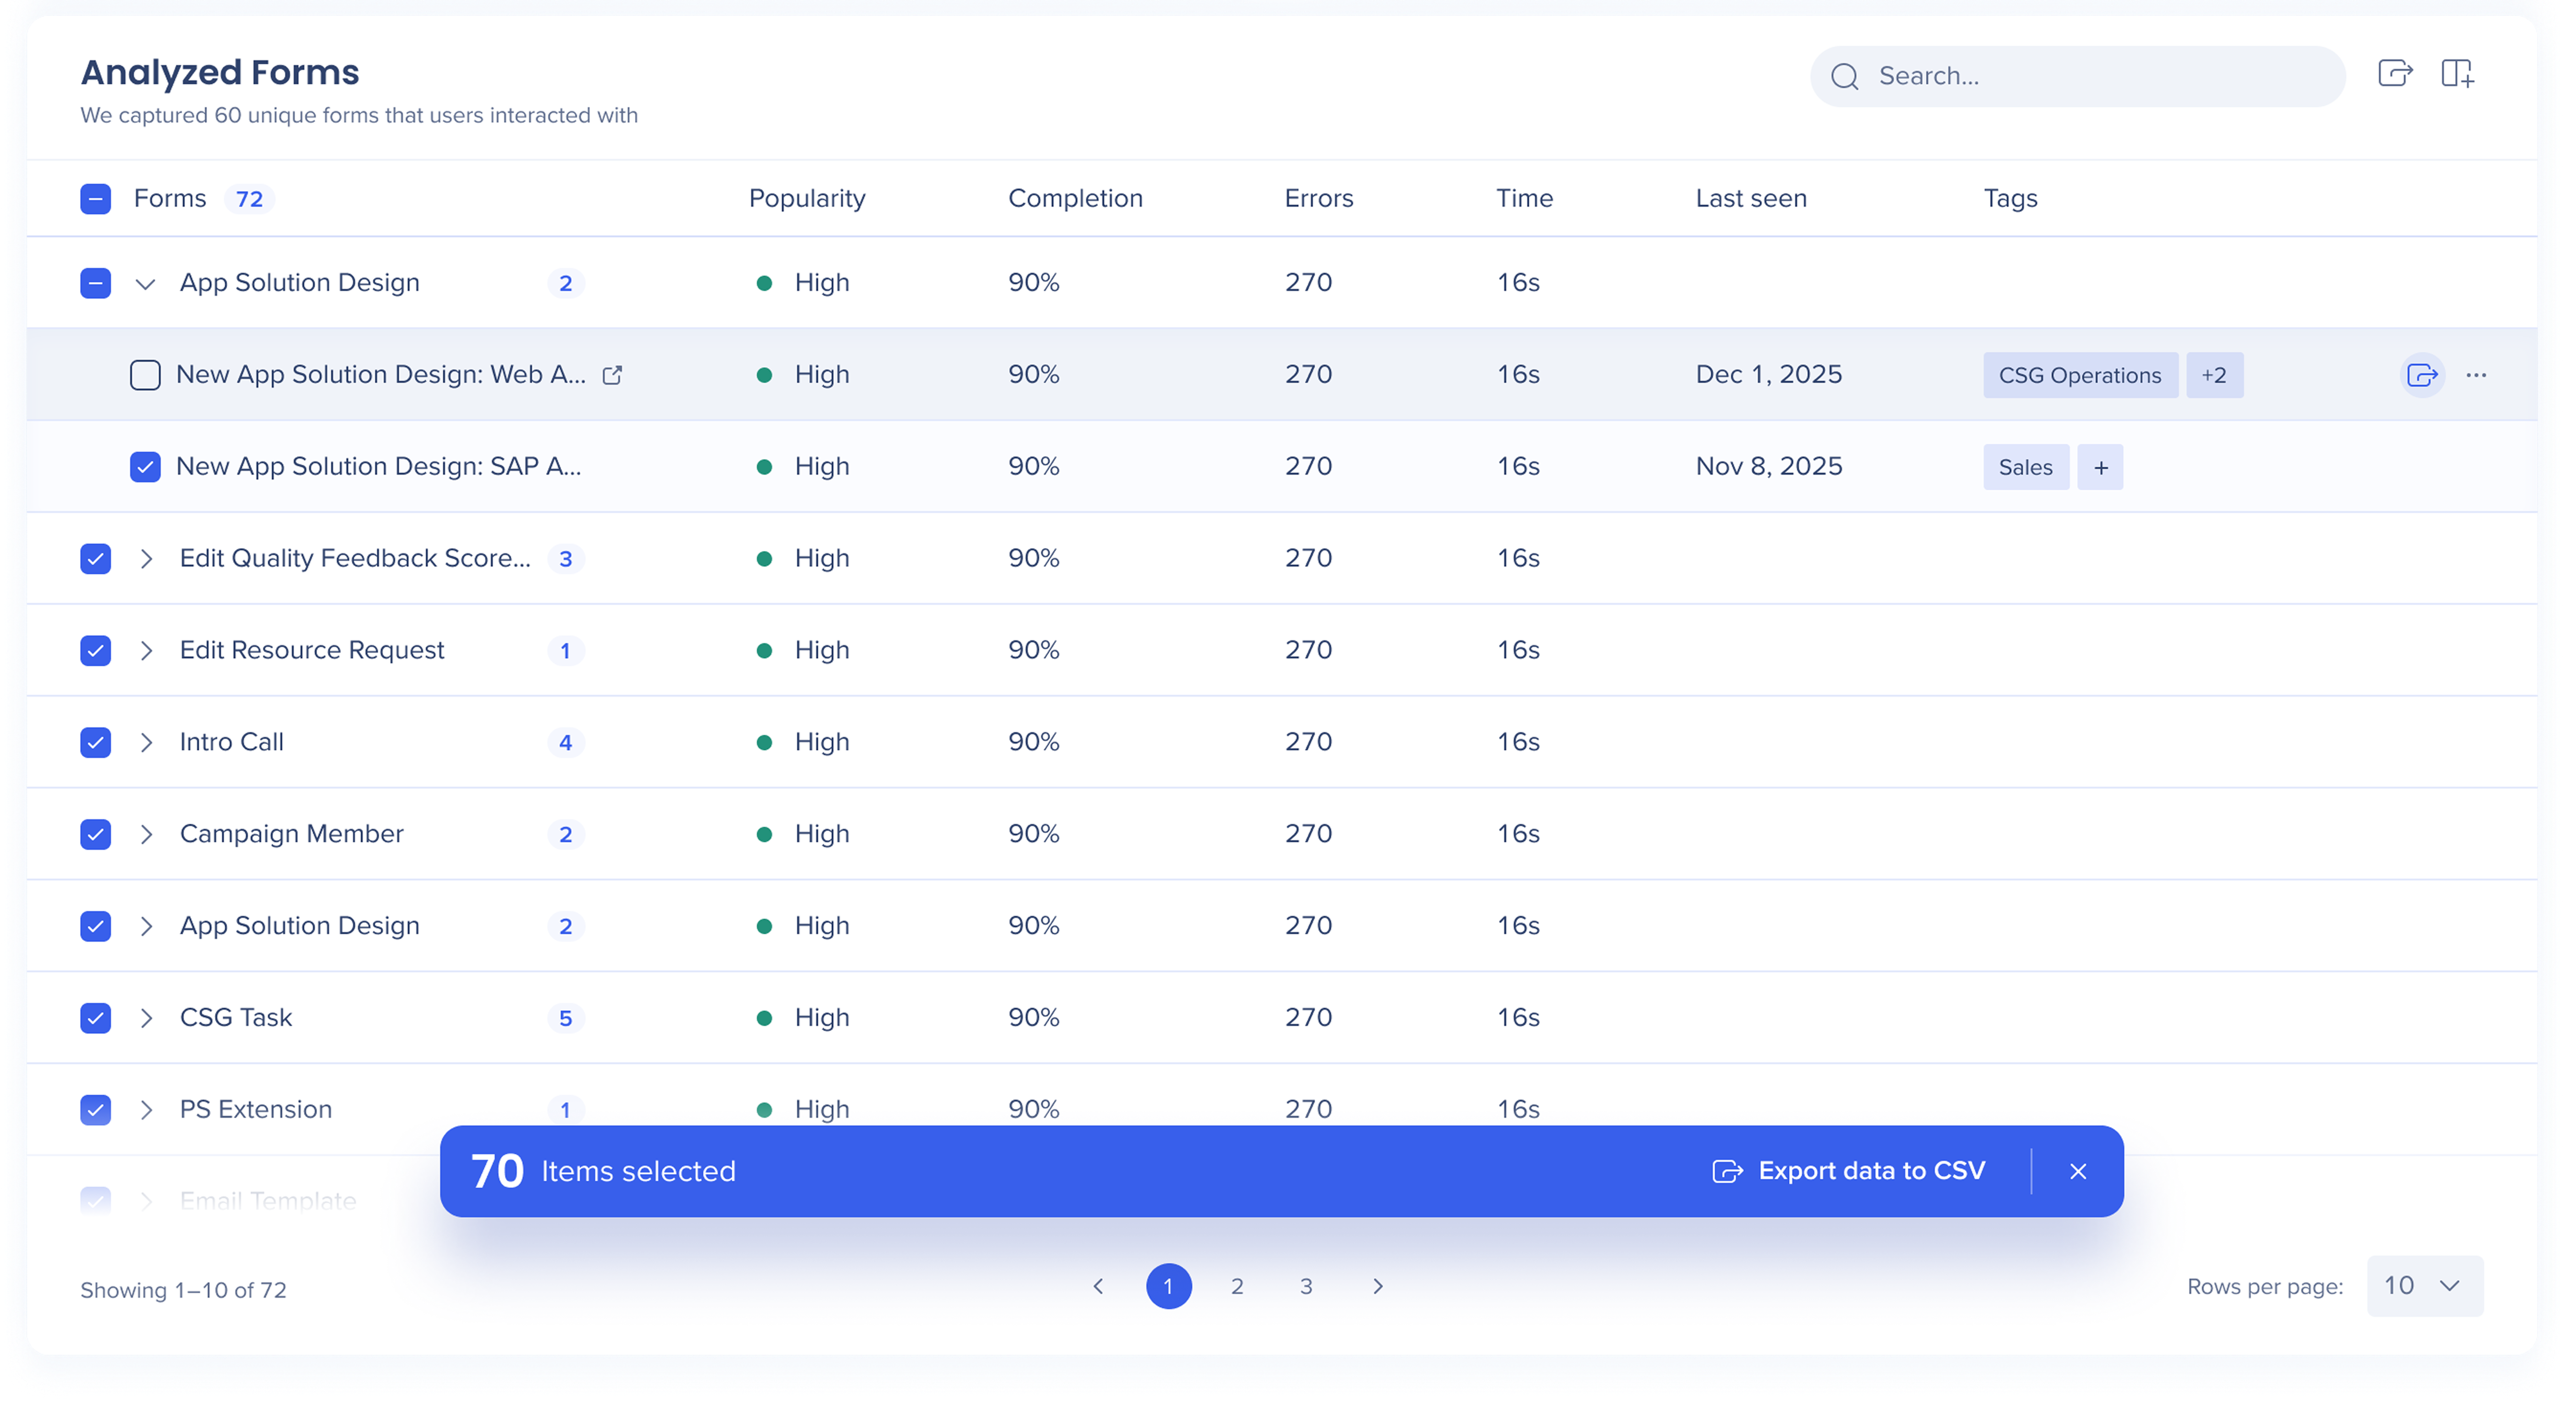Go to previous page with left arrow
The image size is (2576, 1403).
(x=1098, y=1286)
